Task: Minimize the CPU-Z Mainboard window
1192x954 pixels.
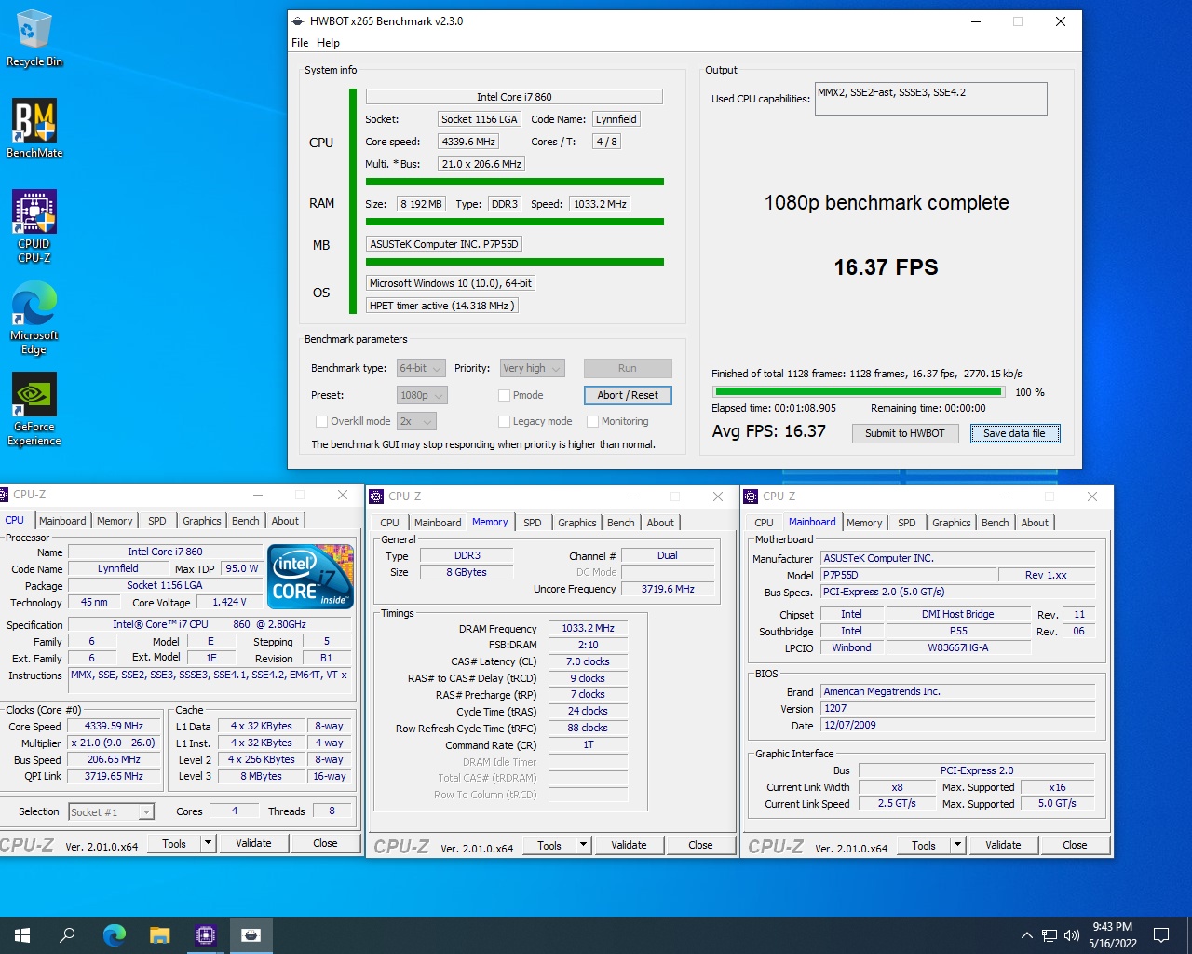Action: [1007, 497]
